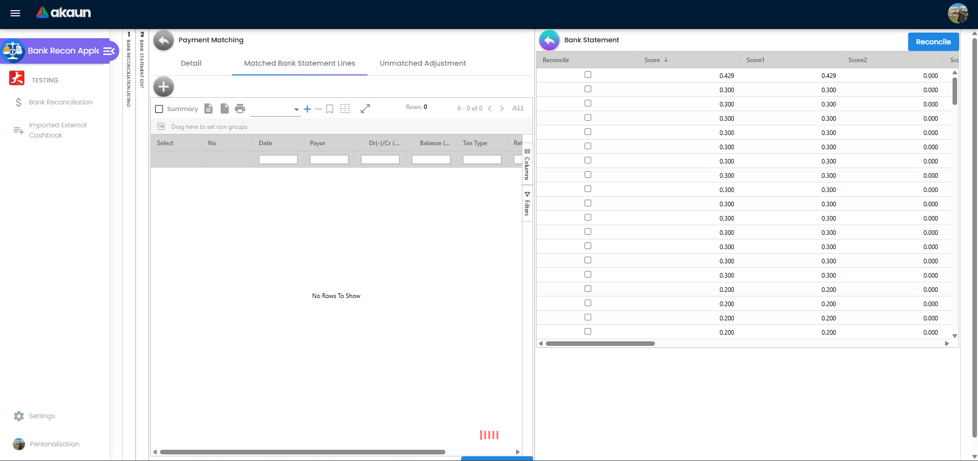Print the grid with printer icon
978x461 pixels.
click(x=240, y=109)
